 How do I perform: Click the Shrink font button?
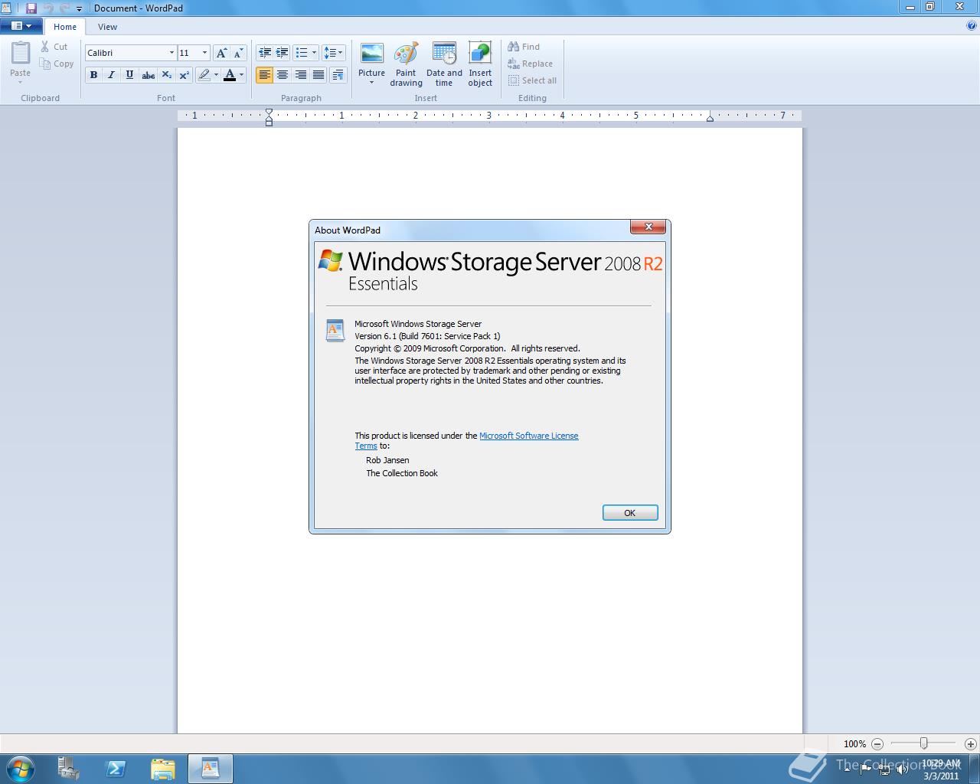[238, 53]
